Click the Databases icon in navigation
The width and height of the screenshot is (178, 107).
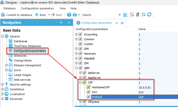click(11, 41)
